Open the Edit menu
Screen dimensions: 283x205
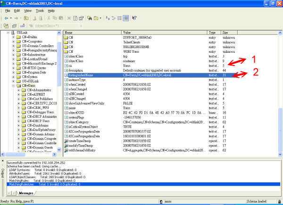[x=17, y=11]
